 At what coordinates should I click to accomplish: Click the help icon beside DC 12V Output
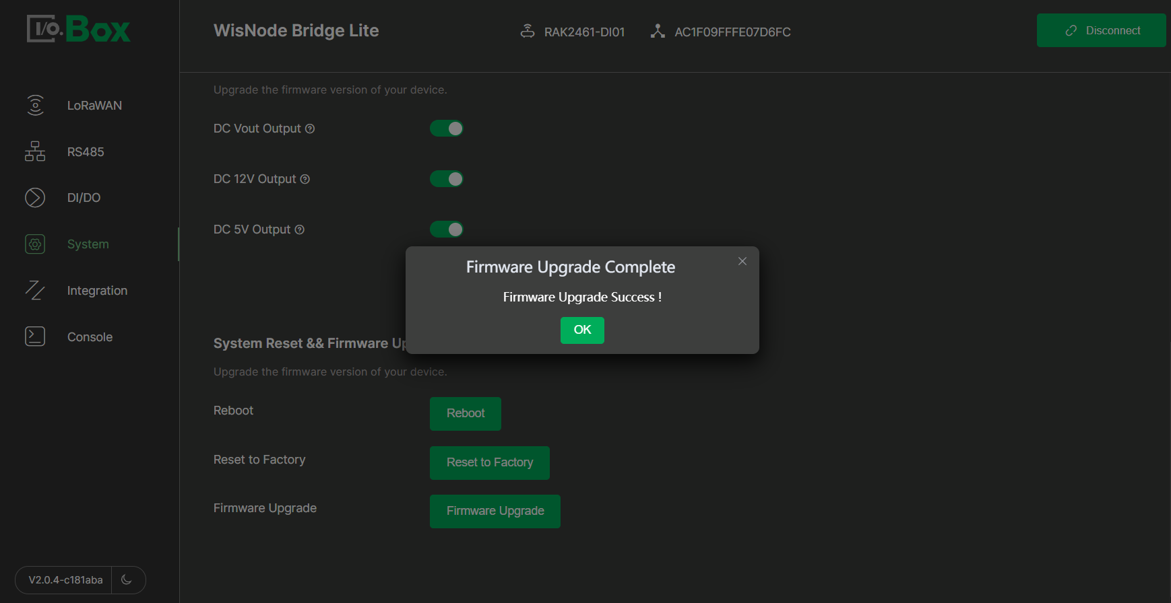305,179
